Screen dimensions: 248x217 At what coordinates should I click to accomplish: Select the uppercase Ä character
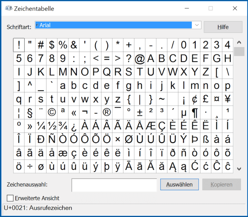129,126
